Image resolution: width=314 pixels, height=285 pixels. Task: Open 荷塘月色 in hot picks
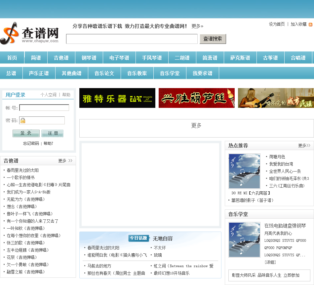pyautogui.click(x=277, y=157)
